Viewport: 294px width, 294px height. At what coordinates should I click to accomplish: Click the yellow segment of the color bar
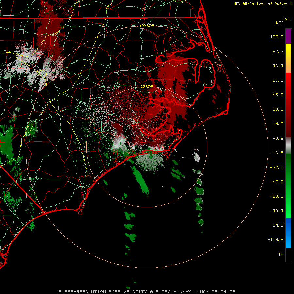288,58
